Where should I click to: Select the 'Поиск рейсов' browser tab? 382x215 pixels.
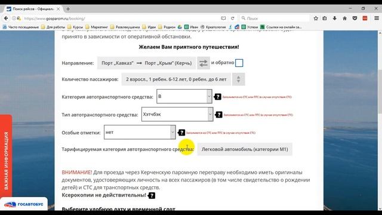33,9
